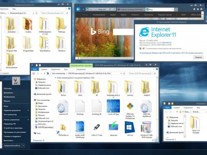Click the DVD window search field
Image resolution: width=207 pixels, height=155 pixels.
[142, 74]
